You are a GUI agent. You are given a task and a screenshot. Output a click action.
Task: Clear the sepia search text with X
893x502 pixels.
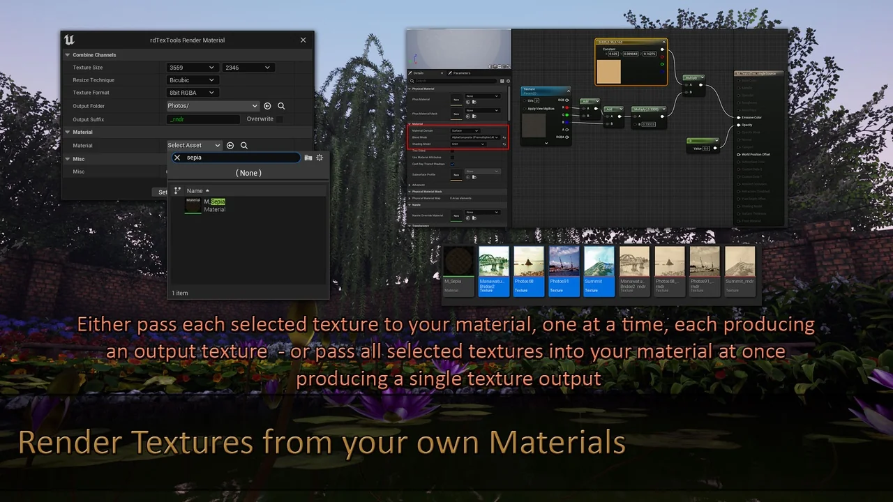177,158
